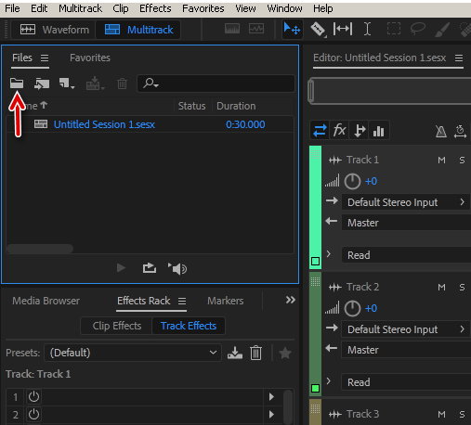Click the Files panel trash icon
This screenshot has width=471, height=425.
click(122, 84)
